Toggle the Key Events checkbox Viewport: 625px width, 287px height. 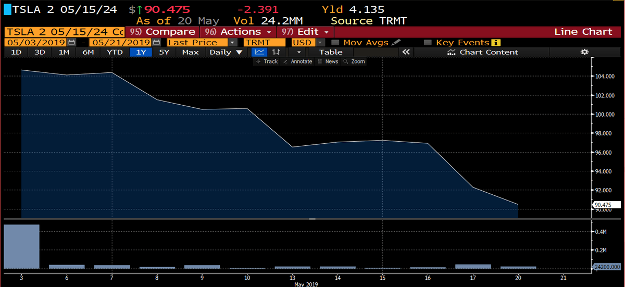tap(428, 42)
